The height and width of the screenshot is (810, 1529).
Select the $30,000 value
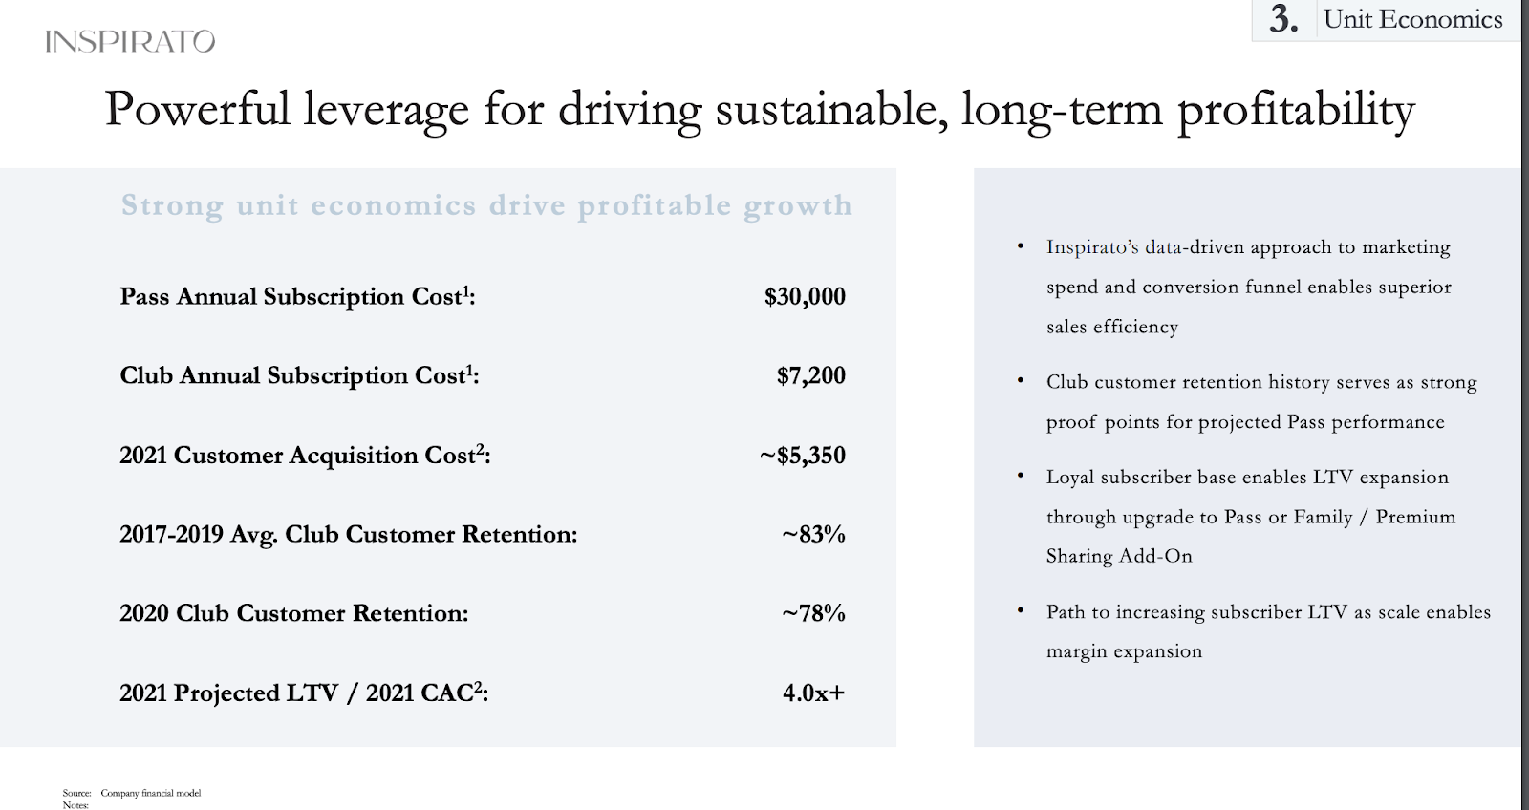tap(805, 296)
